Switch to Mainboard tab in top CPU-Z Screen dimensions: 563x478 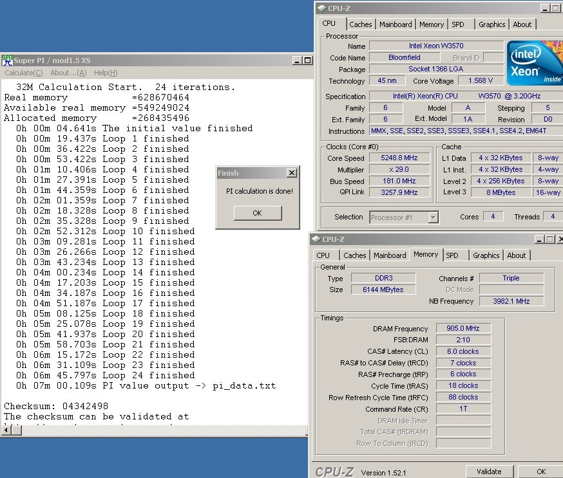[396, 24]
